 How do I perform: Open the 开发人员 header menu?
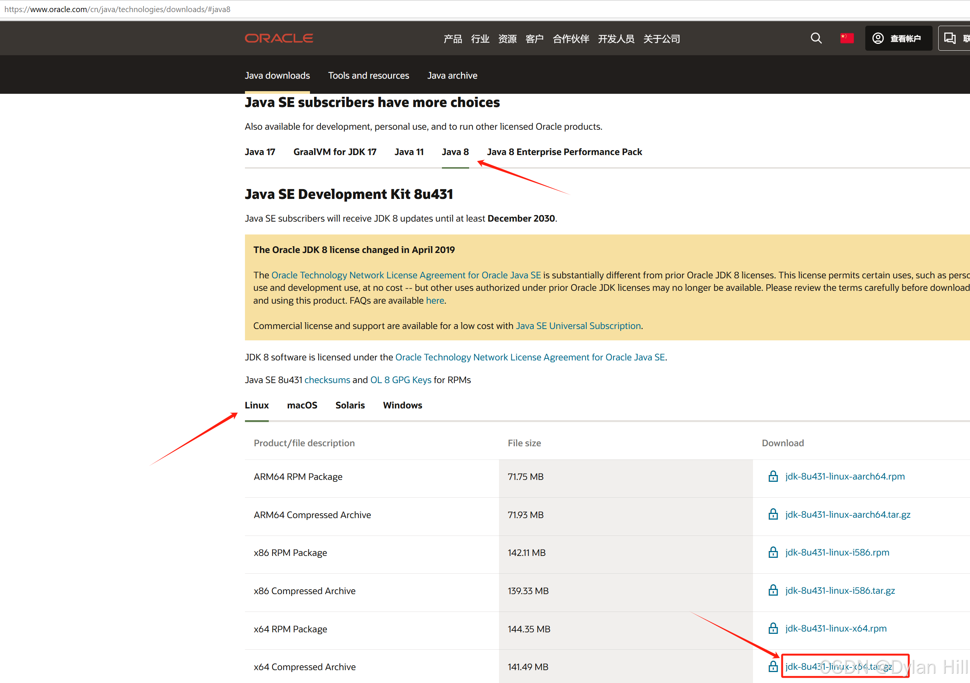[x=616, y=39]
